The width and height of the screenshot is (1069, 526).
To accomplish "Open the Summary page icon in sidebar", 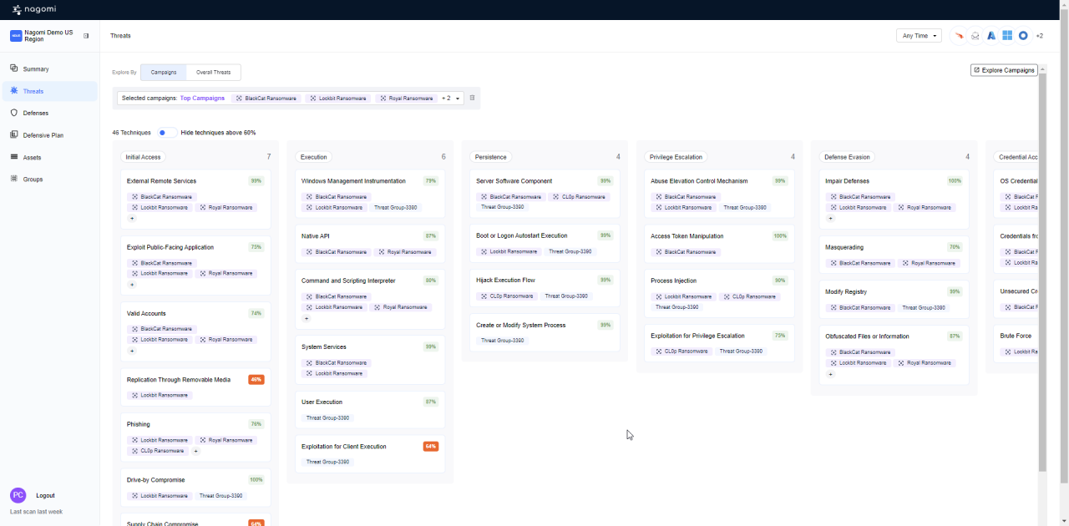I will point(14,68).
